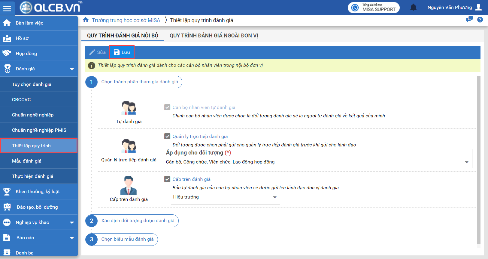
Task: Click the user profile avatar icon
Action: point(479,7)
